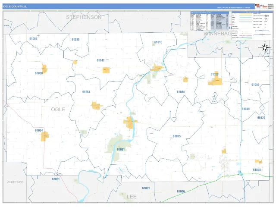
Task: Select the WHITESIDE county label
Action: (x=15, y=182)
